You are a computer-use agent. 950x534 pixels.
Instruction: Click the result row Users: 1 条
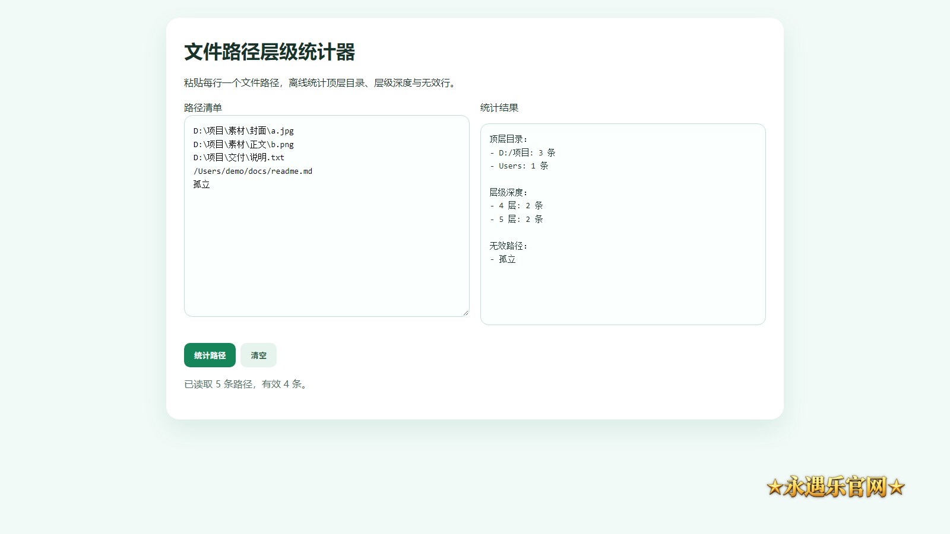[519, 166]
